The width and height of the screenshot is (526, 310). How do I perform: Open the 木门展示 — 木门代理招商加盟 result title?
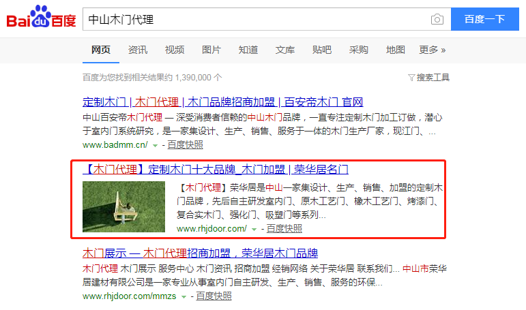point(200,253)
